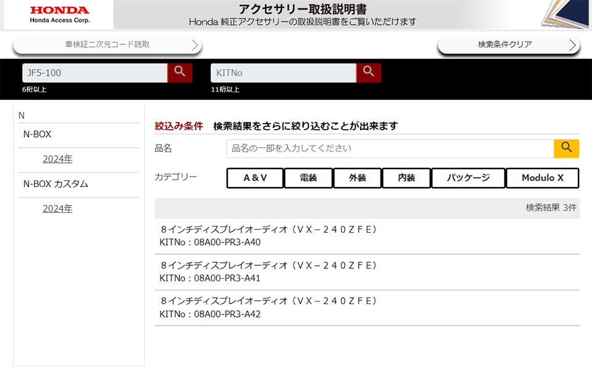The width and height of the screenshot is (592, 376).
Task: Filter by パッケージ category
Action: (468, 178)
